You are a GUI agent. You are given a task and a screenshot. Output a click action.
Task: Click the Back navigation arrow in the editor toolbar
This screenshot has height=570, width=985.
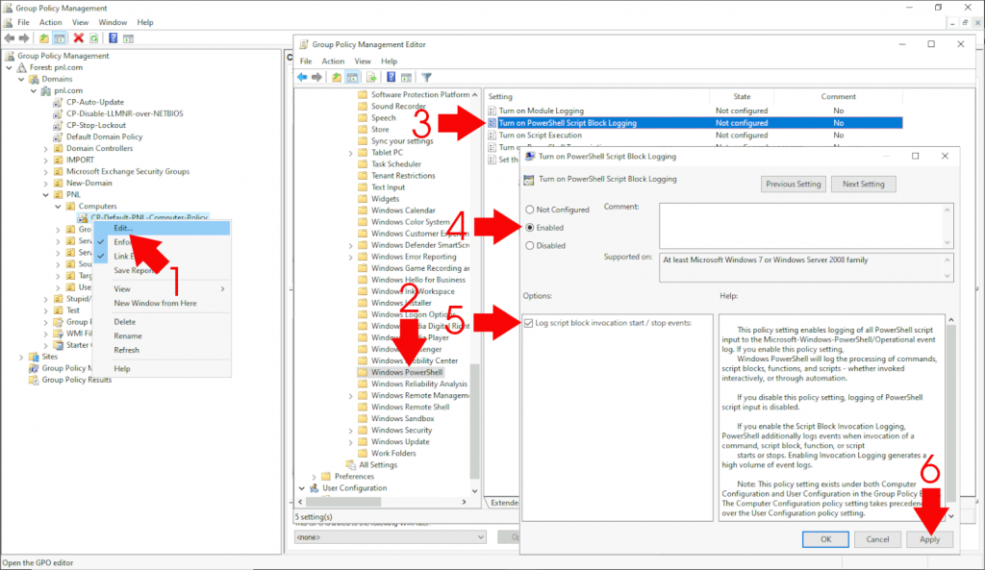click(302, 77)
